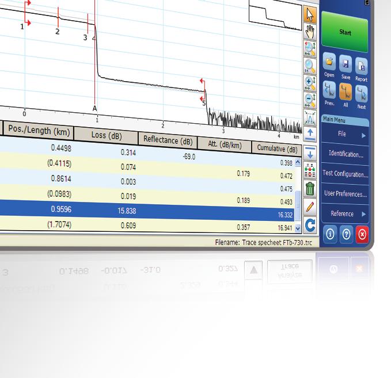
Task: Click the loss value 0.609
Action: click(x=128, y=226)
